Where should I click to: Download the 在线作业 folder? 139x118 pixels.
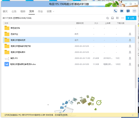pos(130,34)
